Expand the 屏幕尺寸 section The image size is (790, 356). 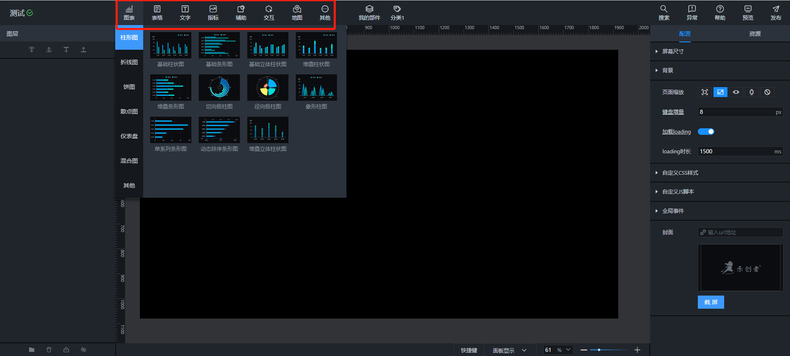click(673, 51)
